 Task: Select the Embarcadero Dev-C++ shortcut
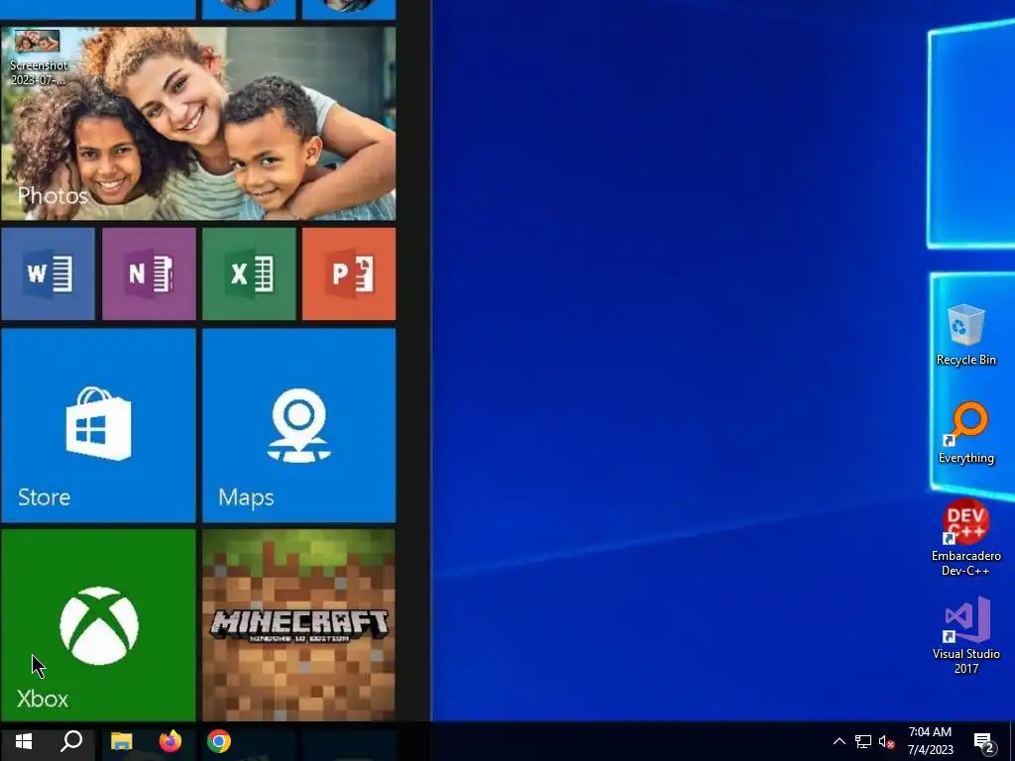tap(965, 538)
